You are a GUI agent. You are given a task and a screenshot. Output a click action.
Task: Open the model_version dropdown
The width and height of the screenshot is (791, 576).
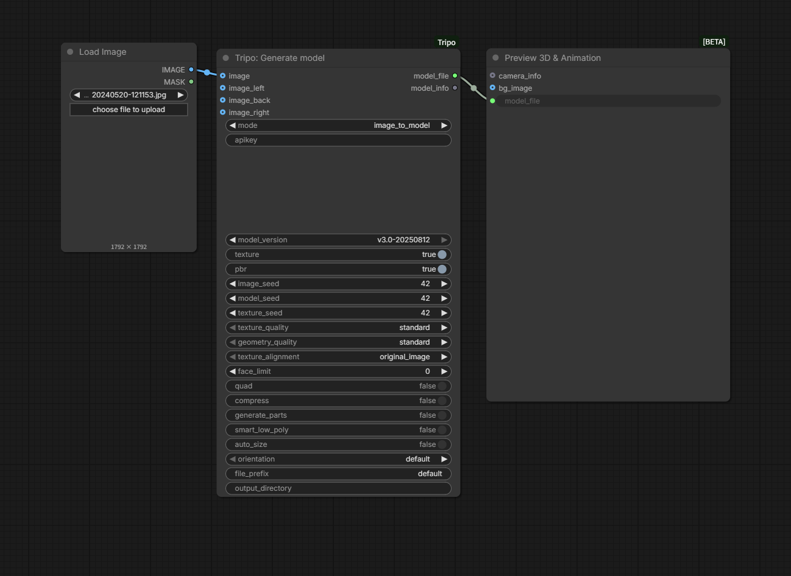(x=338, y=240)
